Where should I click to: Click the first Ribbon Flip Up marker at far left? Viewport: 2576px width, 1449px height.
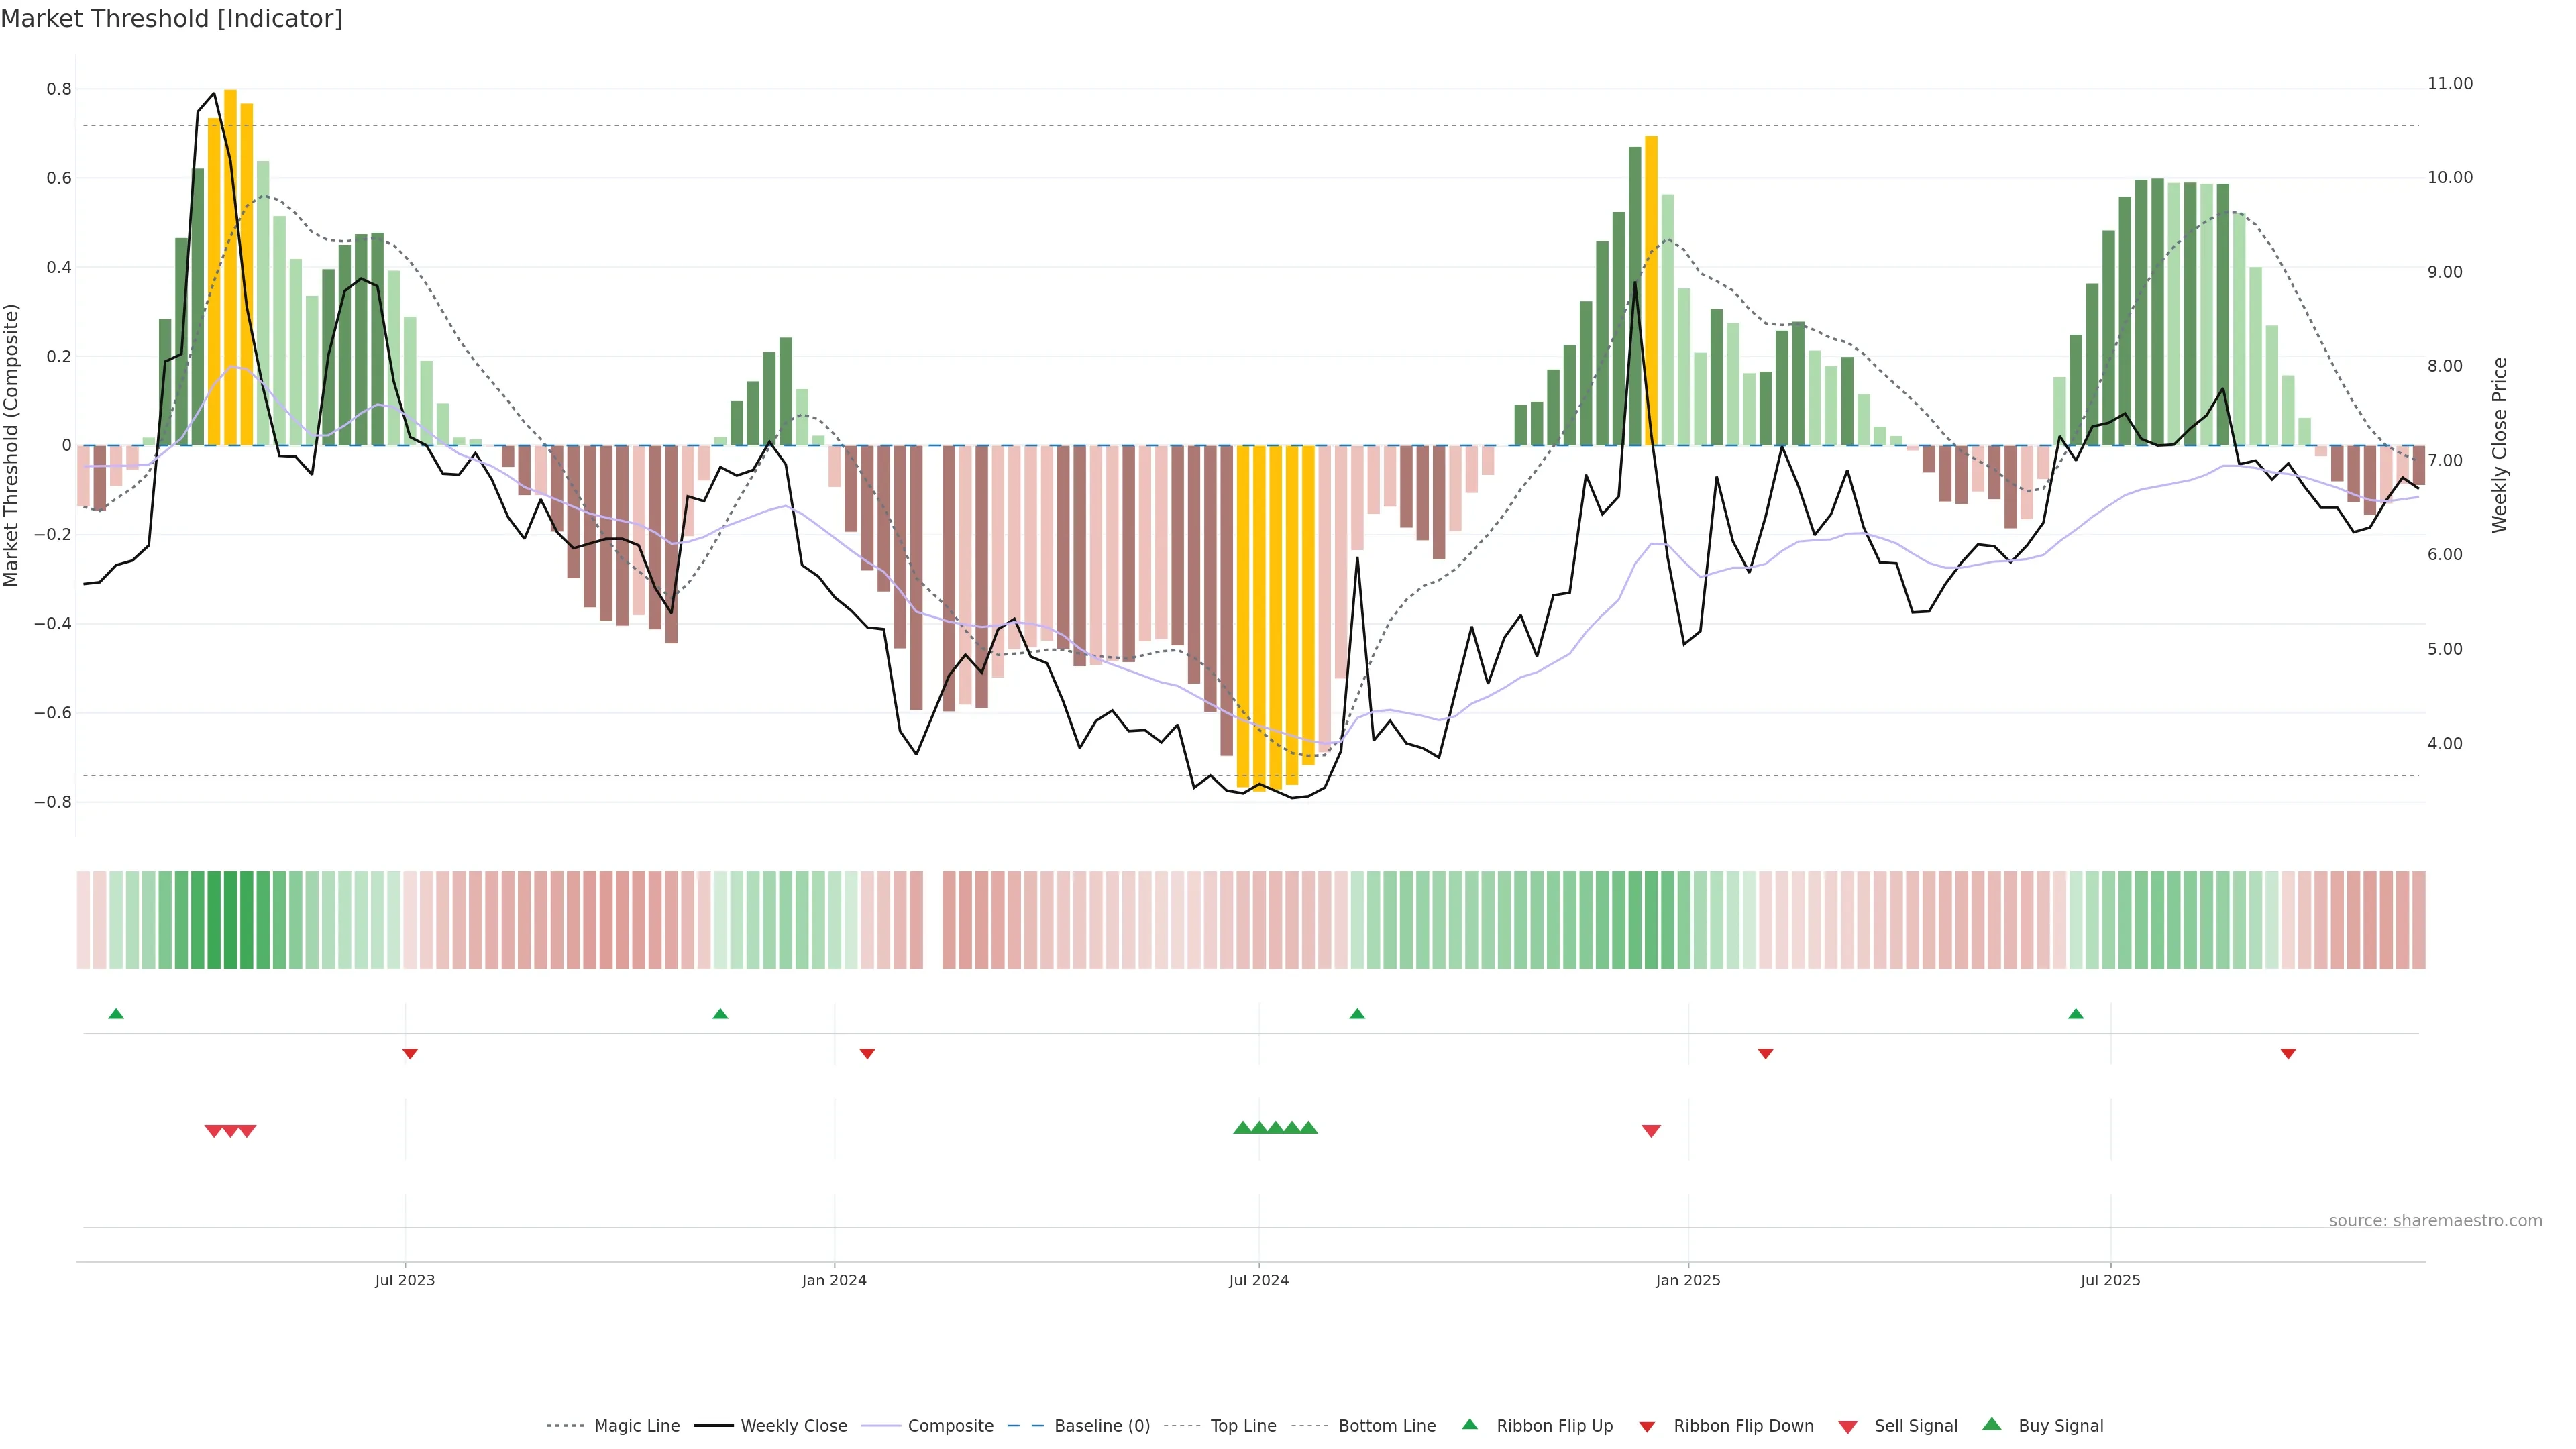tap(116, 1014)
